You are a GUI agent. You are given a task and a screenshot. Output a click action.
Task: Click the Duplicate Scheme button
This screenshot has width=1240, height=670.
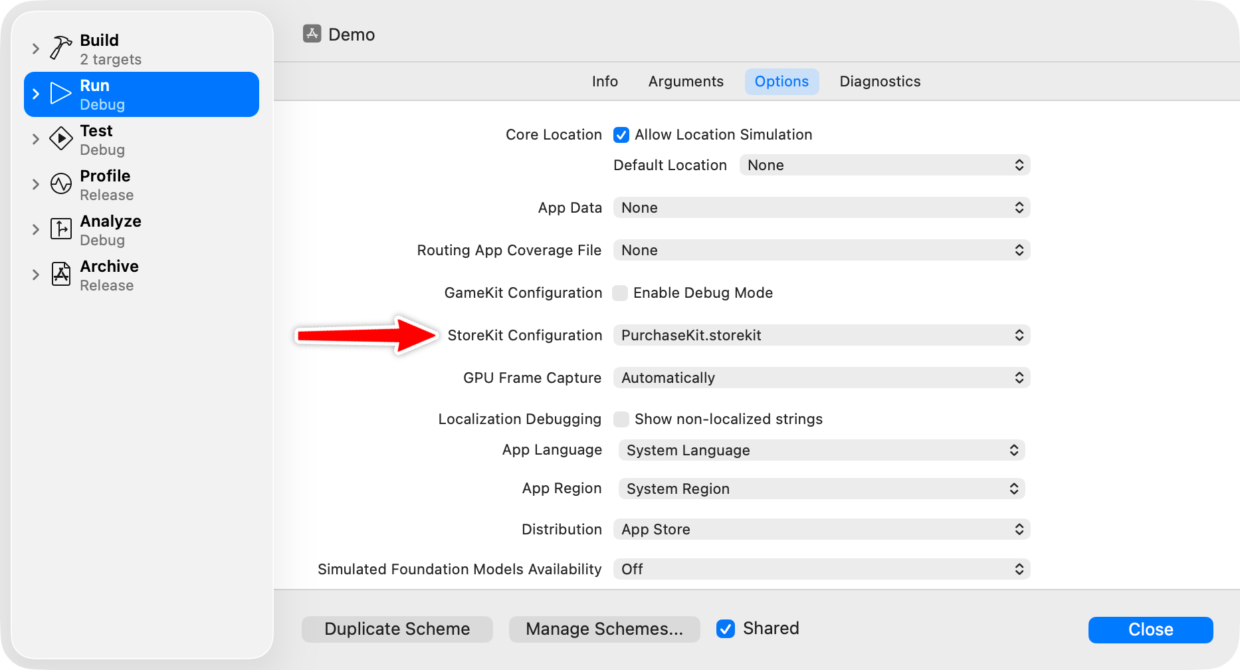tap(397, 629)
